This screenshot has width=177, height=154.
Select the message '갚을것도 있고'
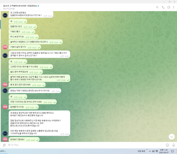[23, 27]
